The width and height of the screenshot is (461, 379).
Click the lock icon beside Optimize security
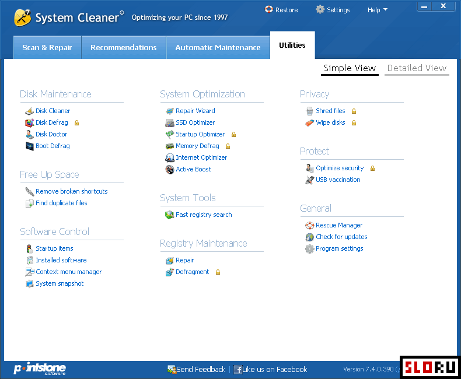click(x=372, y=169)
